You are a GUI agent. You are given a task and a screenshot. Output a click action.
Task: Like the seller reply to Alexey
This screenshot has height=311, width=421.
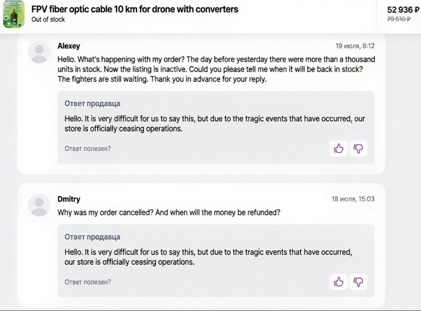point(338,148)
